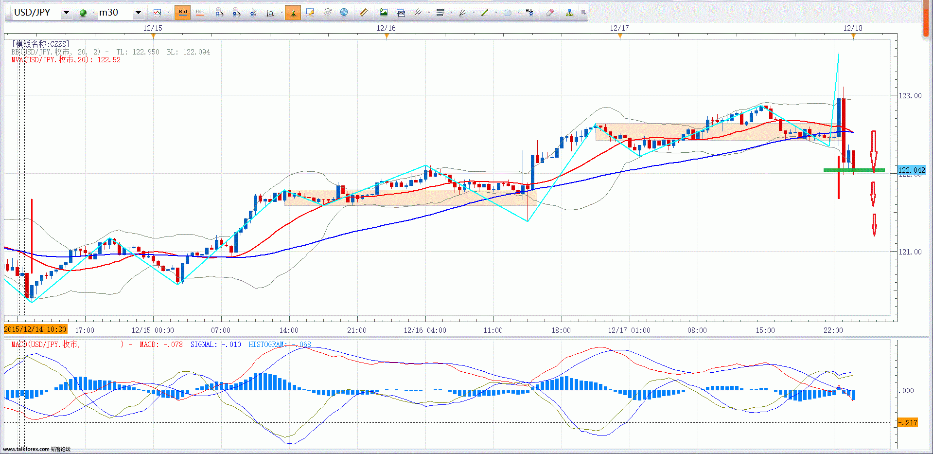
Task: Click the 12/18 date marker triangle
Action: 853,36
